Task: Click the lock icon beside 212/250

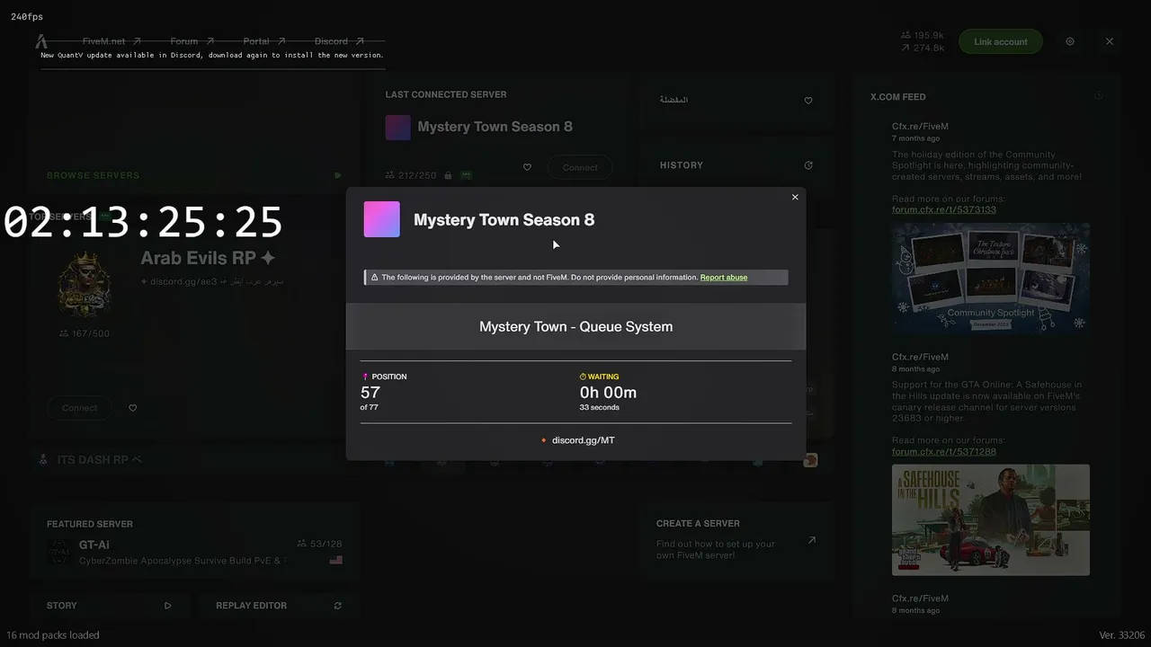Action: click(448, 175)
